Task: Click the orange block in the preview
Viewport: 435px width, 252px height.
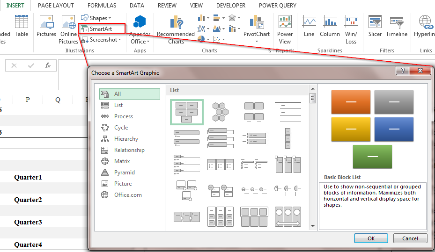Action: 351,102
